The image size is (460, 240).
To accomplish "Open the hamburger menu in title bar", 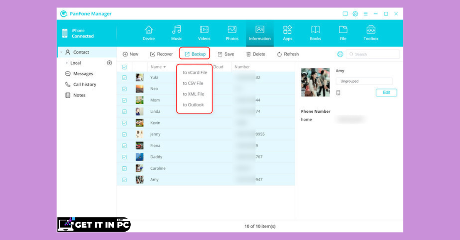I will click(x=366, y=14).
